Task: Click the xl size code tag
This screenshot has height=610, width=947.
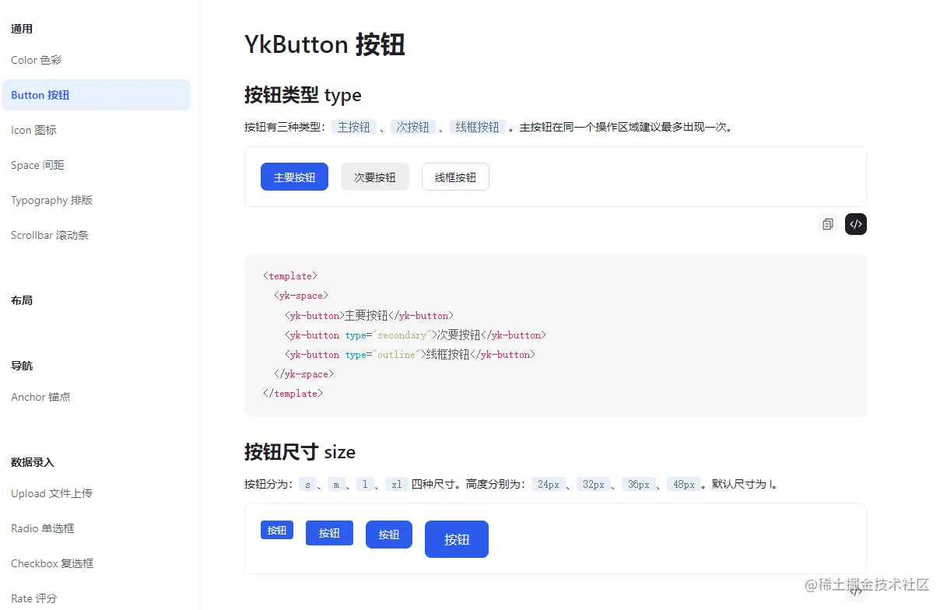Action: click(396, 484)
